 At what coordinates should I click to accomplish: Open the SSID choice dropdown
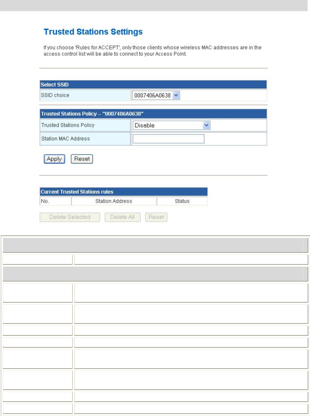(x=156, y=95)
